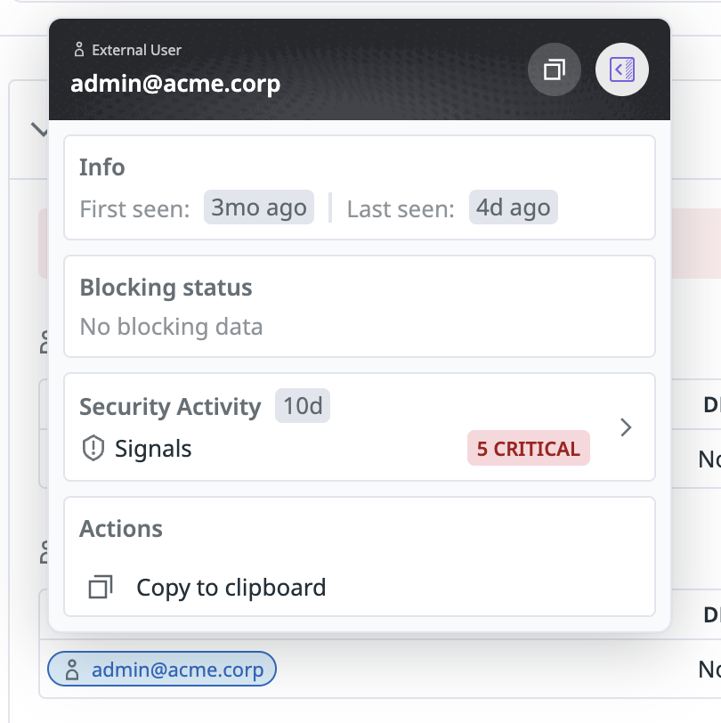Select the Copy to clipboard action

pos(231,588)
